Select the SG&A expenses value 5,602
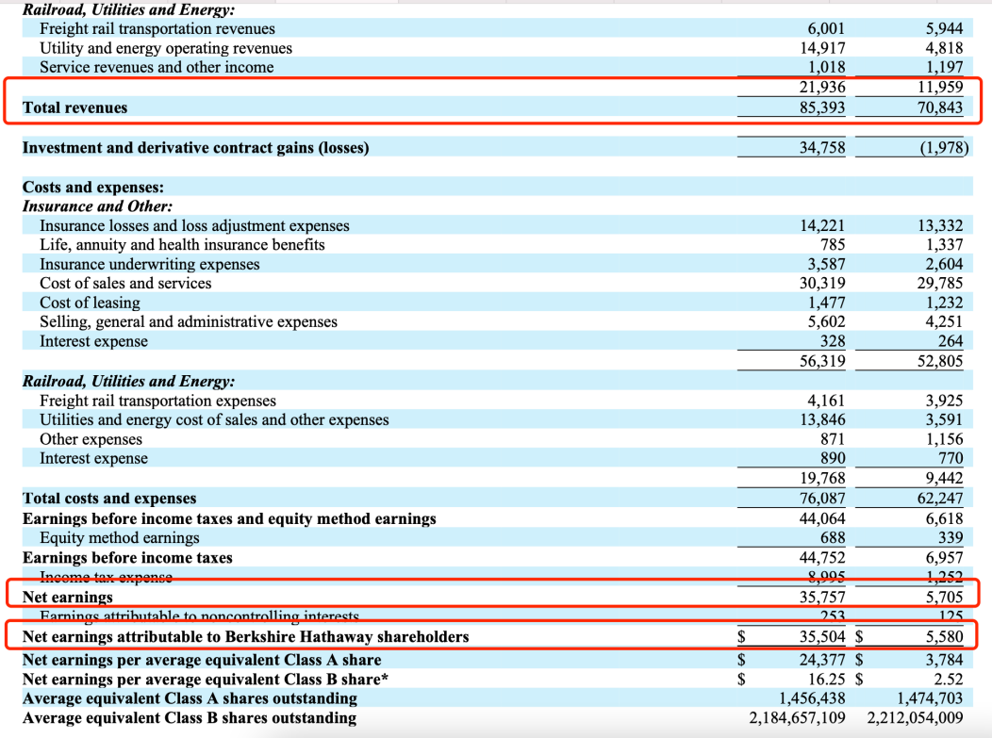992x738 pixels. pos(826,322)
